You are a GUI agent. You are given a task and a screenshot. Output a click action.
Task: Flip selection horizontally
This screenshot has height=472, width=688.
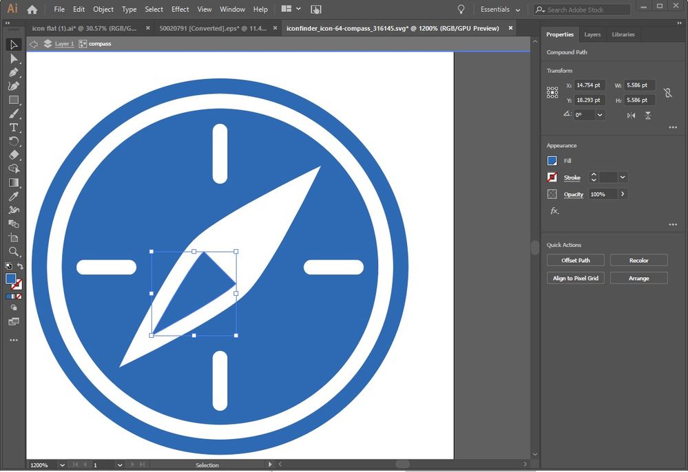(631, 116)
